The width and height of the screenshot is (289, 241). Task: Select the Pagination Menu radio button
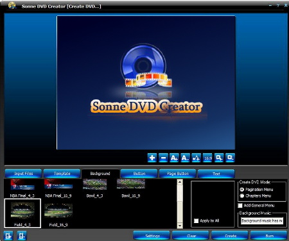(242, 190)
